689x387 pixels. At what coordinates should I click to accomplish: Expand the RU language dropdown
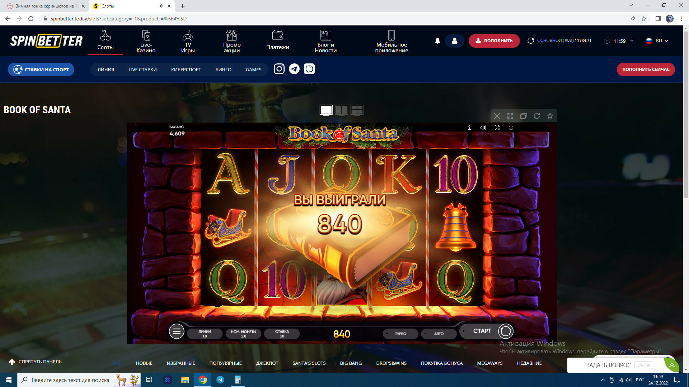click(657, 41)
